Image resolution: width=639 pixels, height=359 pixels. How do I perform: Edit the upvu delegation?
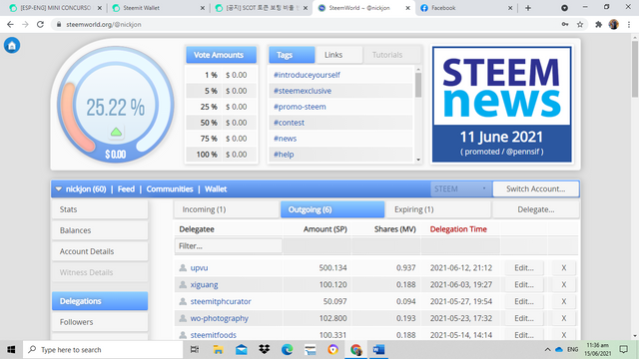(x=524, y=268)
